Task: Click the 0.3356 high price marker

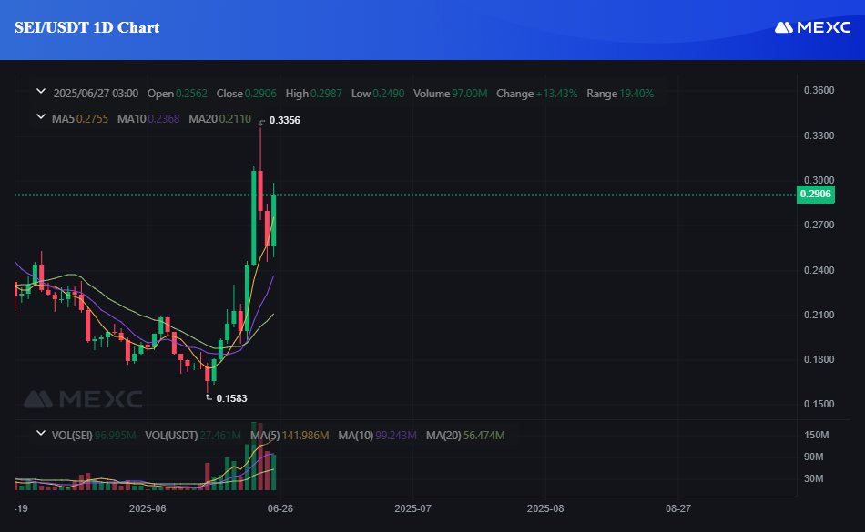Action: [285, 120]
